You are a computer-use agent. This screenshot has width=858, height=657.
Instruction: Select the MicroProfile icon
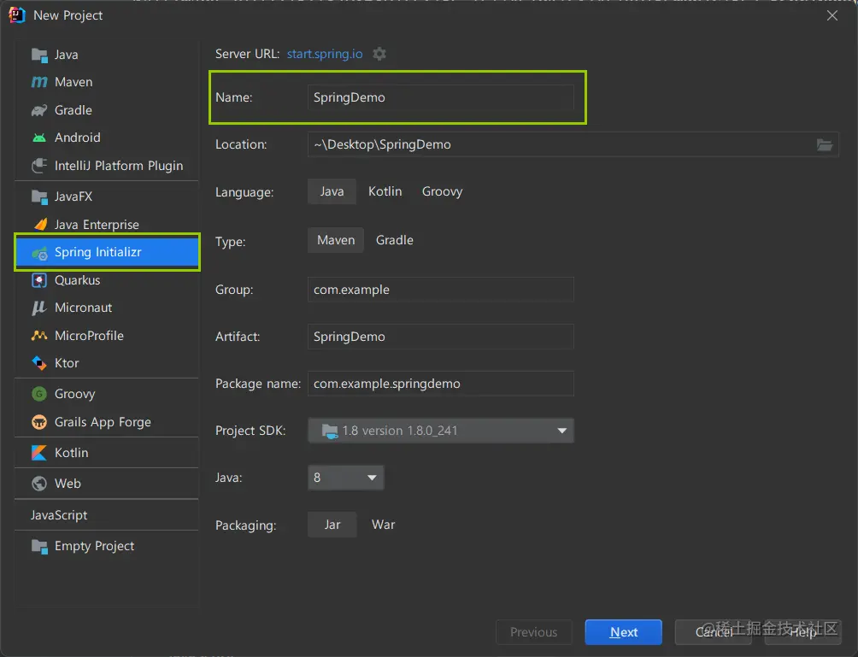coord(39,336)
